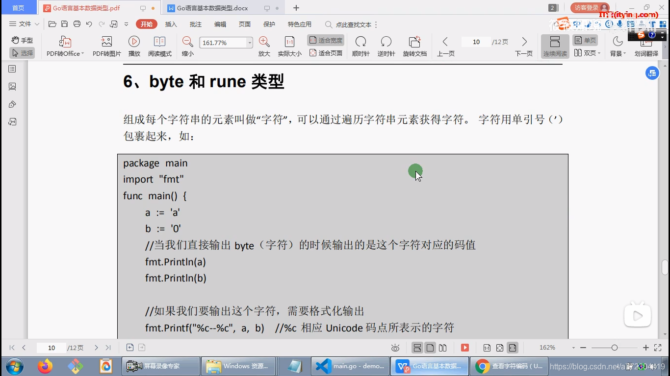Select the Hand (手型) tool
The width and height of the screenshot is (670, 376).
pyautogui.click(x=22, y=40)
